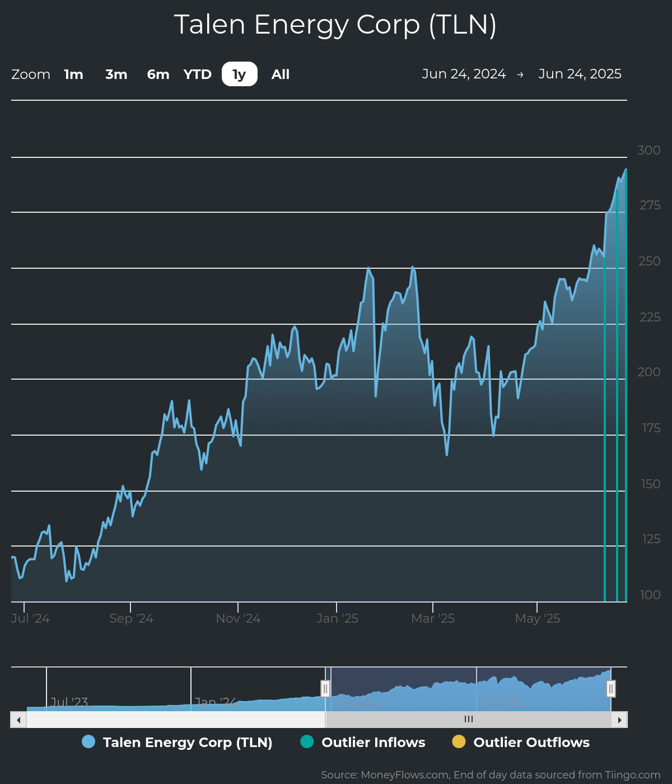Click the Jan '24 label in the navigator
The height and width of the screenshot is (784, 672).
[x=216, y=702]
